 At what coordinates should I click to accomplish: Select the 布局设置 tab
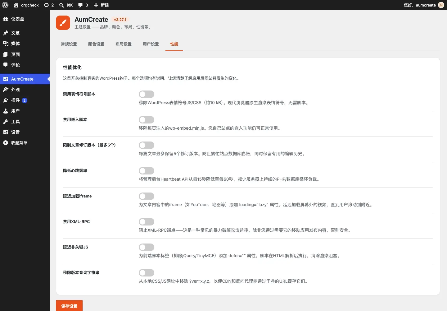point(124,44)
